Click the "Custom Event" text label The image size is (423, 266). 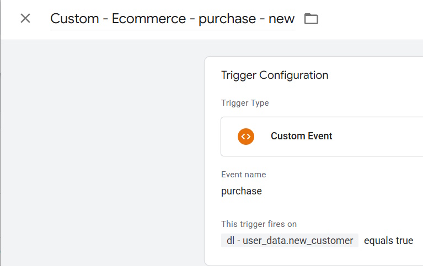pyautogui.click(x=301, y=136)
